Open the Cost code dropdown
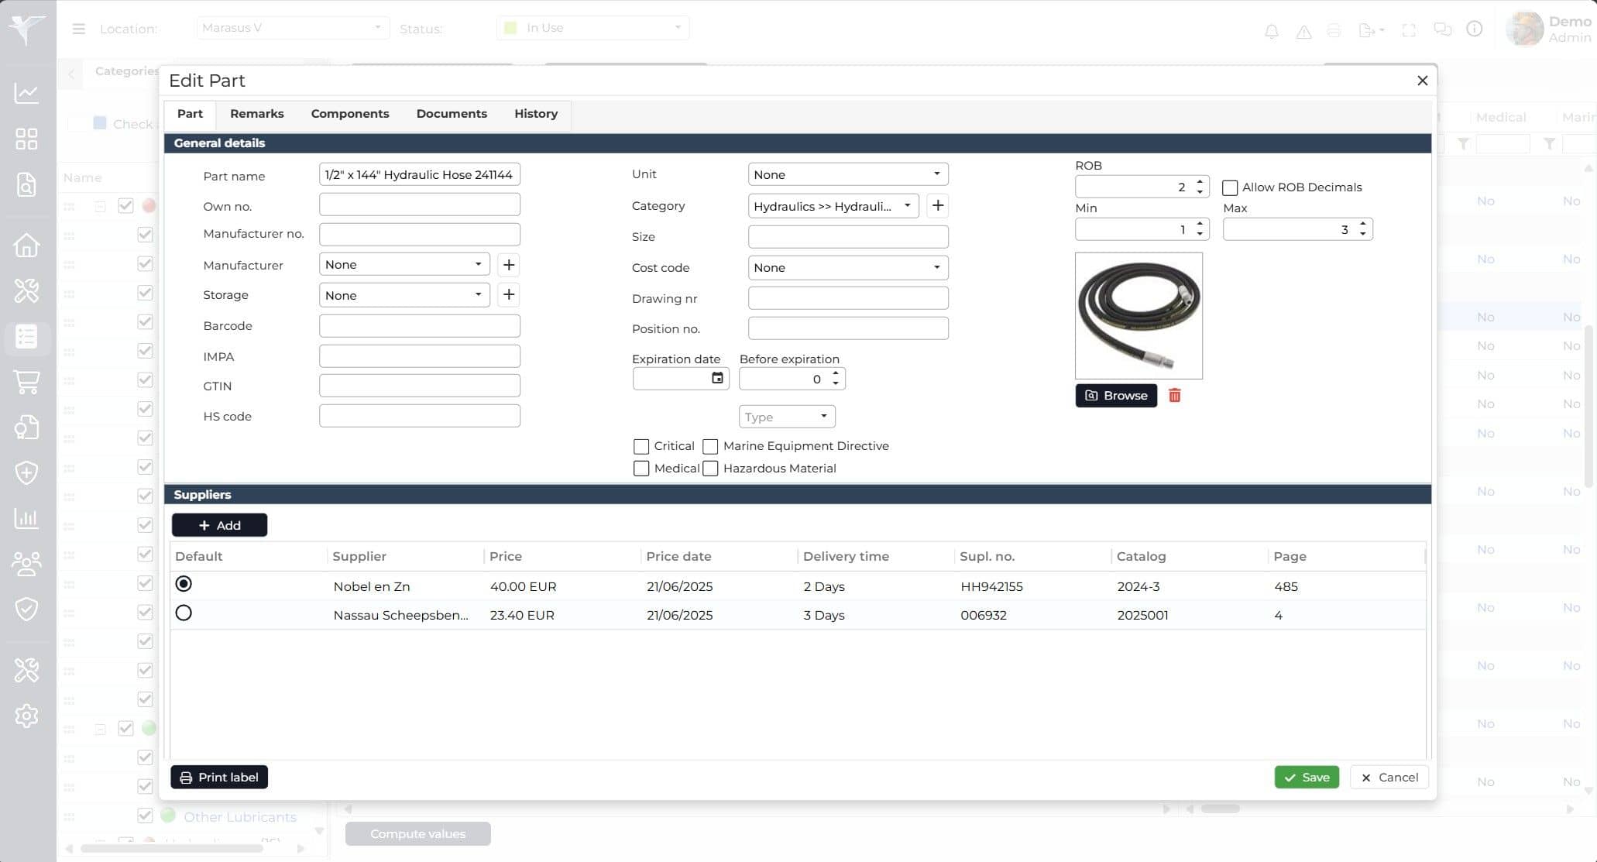1597x862 pixels. [847, 267]
